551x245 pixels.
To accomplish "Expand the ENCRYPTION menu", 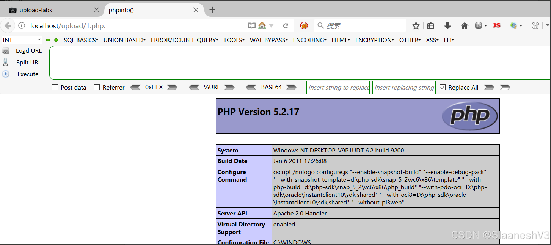I will coord(374,40).
